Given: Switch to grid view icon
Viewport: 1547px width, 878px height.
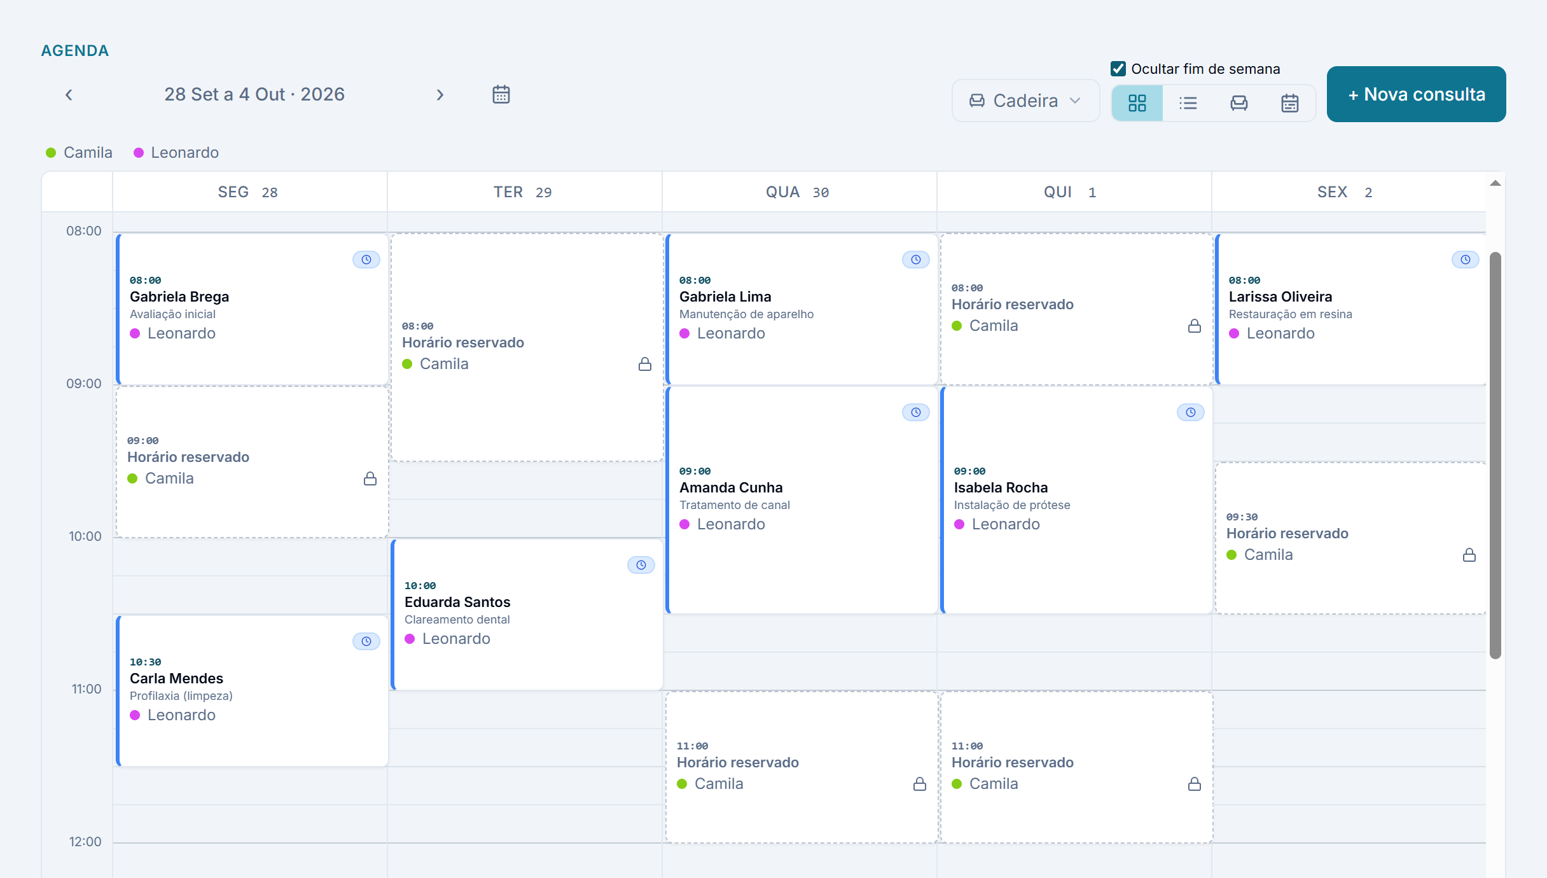Looking at the screenshot, I should pyautogui.click(x=1137, y=103).
